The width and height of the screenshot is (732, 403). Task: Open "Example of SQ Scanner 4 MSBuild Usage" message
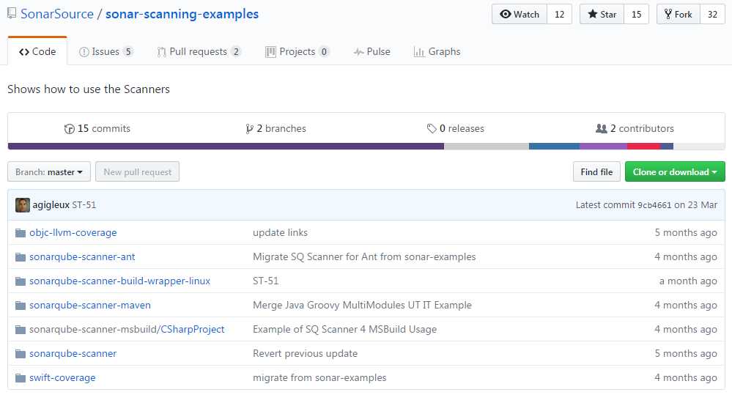pos(344,329)
